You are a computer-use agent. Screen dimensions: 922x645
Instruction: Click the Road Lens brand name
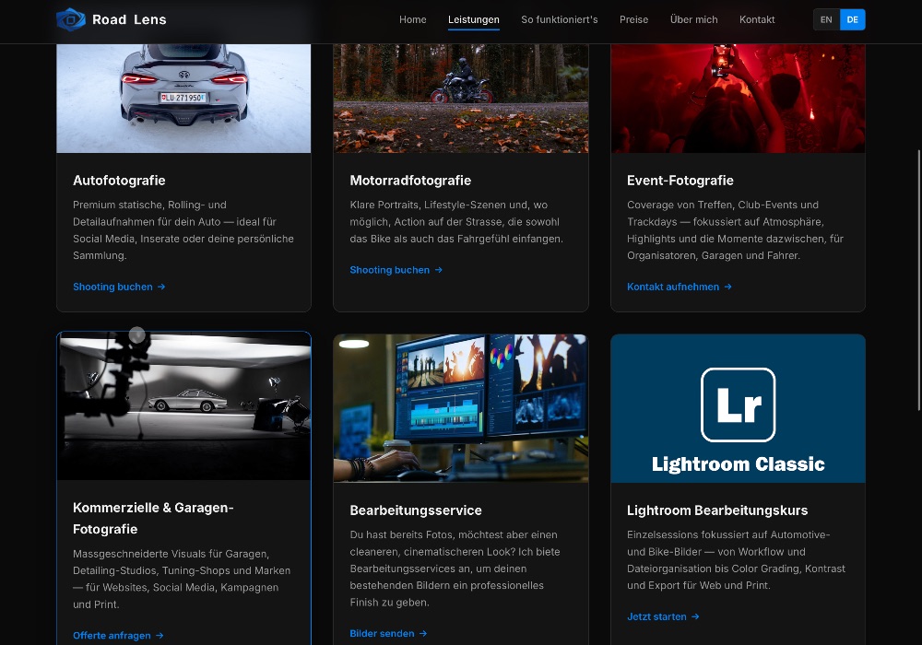tap(129, 19)
